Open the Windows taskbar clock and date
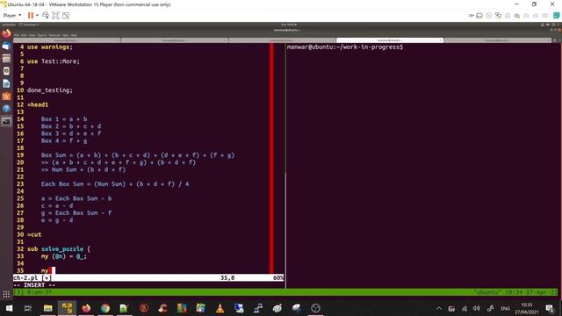The height and width of the screenshot is (316, 562). [x=527, y=308]
